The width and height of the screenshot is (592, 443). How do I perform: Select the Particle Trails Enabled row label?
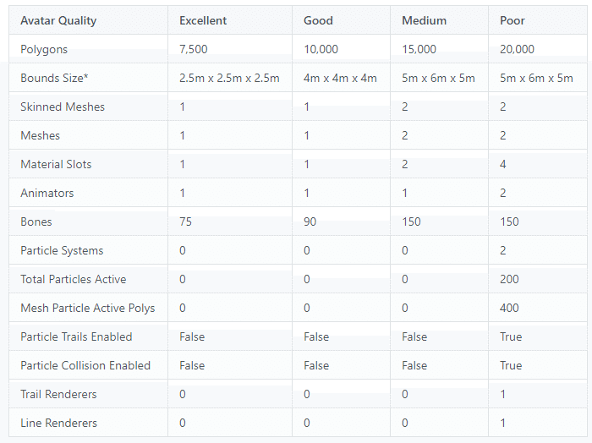click(76, 337)
